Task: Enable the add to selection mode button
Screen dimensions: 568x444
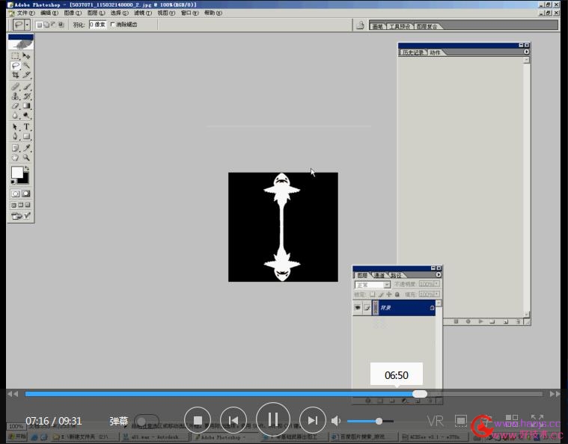Action: click(46, 25)
